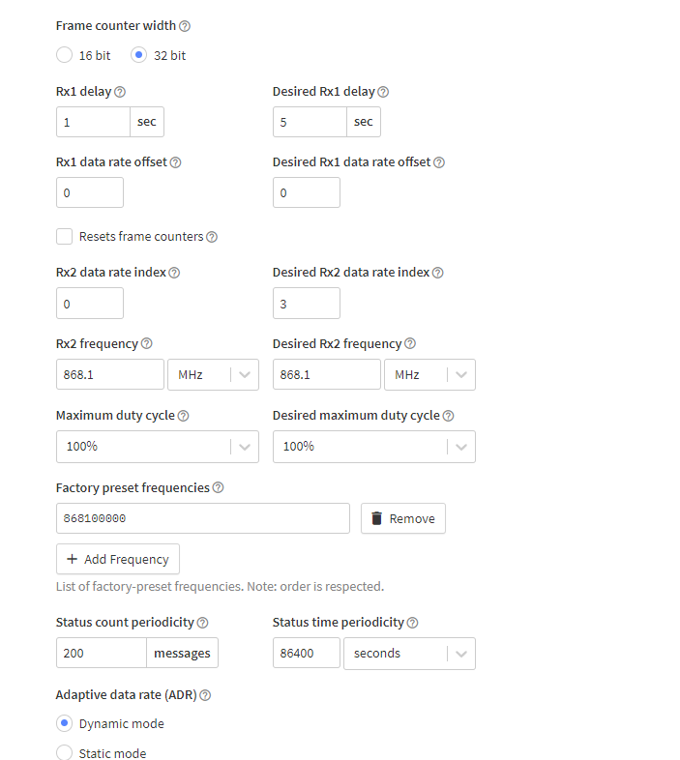Choose Static mode for ADR

click(x=65, y=752)
